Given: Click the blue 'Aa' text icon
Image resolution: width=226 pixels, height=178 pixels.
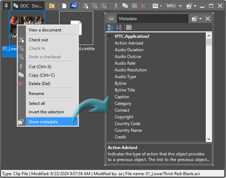Looking at the screenshot, I should pos(73,6).
